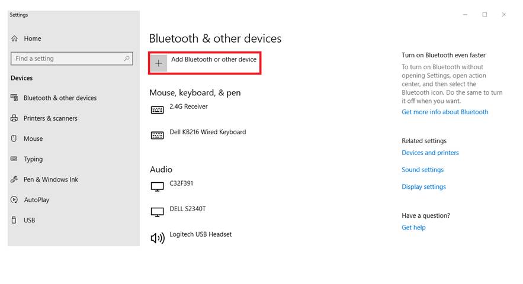Click the plus icon to add a device
The width and height of the screenshot is (523, 284).
159,63
